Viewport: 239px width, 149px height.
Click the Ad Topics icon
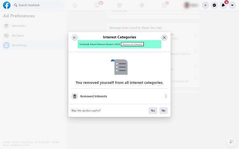[x=6, y=36]
